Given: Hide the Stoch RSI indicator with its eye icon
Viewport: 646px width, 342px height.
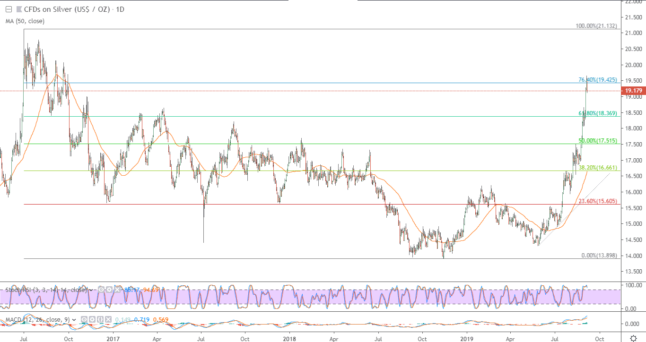Looking at the screenshot, I should pyautogui.click(x=101, y=289).
